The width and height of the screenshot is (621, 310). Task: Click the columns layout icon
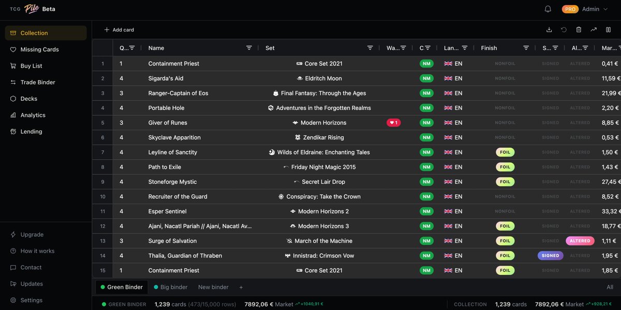point(609,29)
